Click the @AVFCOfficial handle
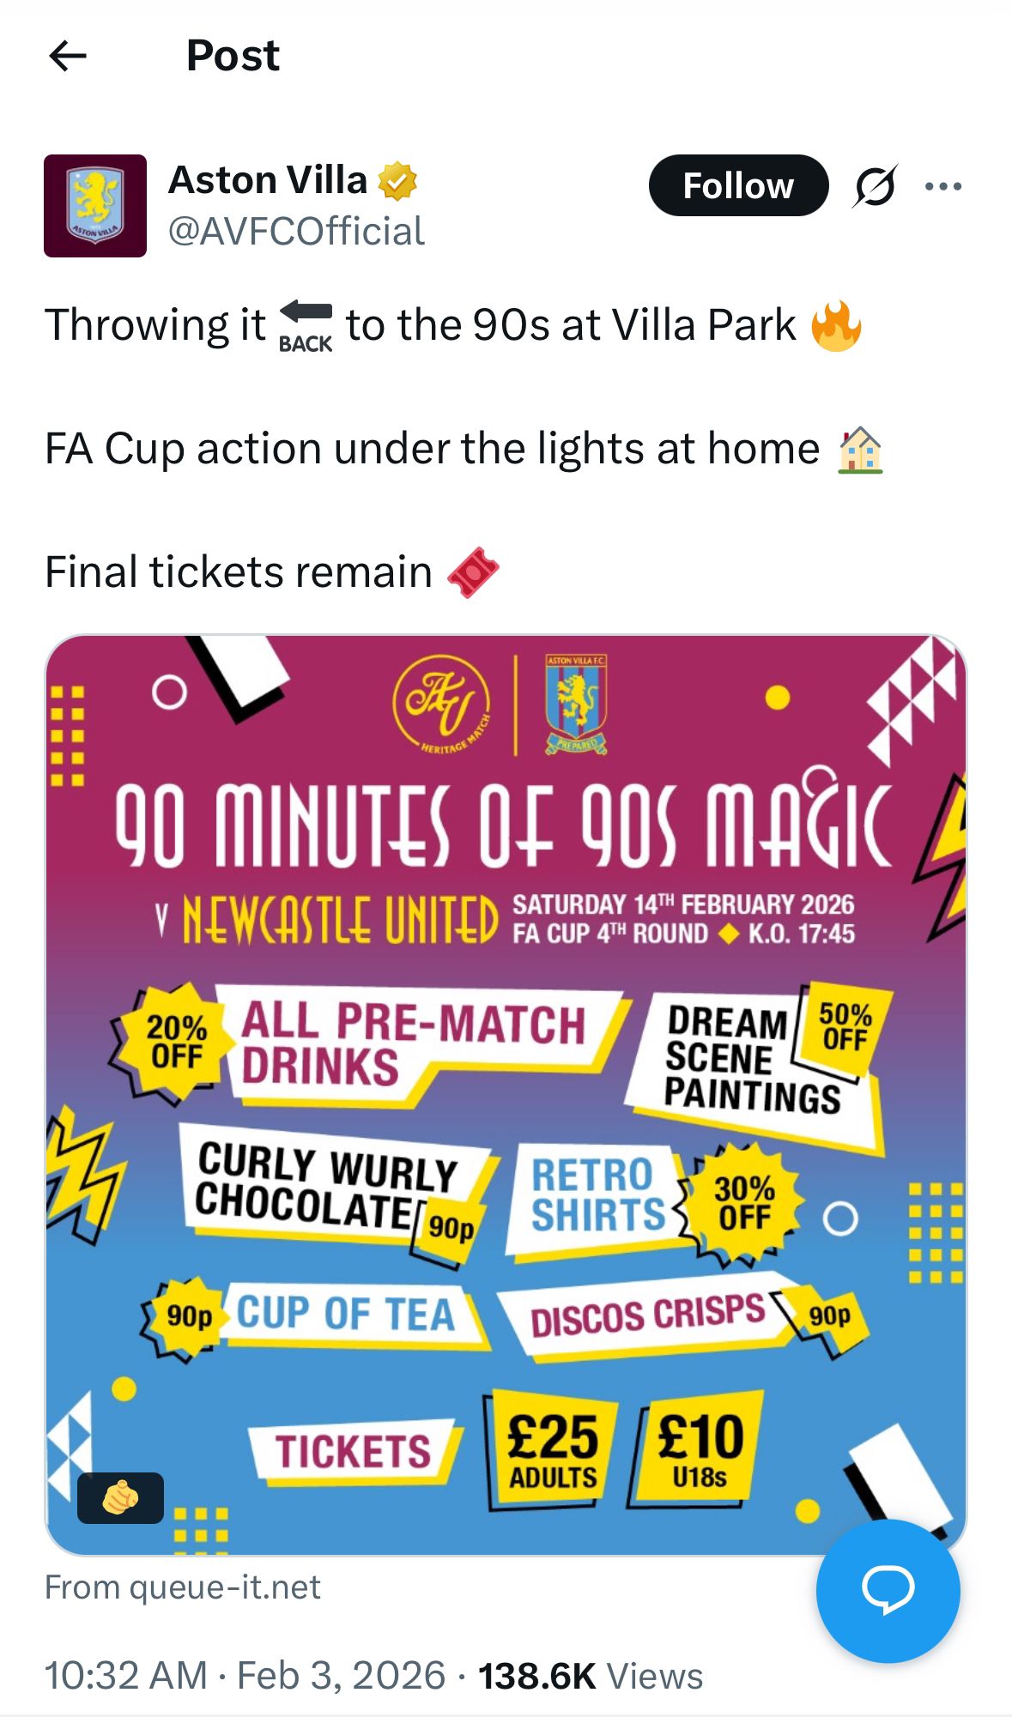This screenshot has width=1012, height=1729. click(x=296, y=232)
